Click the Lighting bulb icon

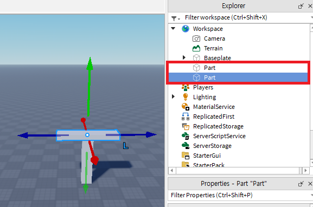tap(186, 97)
